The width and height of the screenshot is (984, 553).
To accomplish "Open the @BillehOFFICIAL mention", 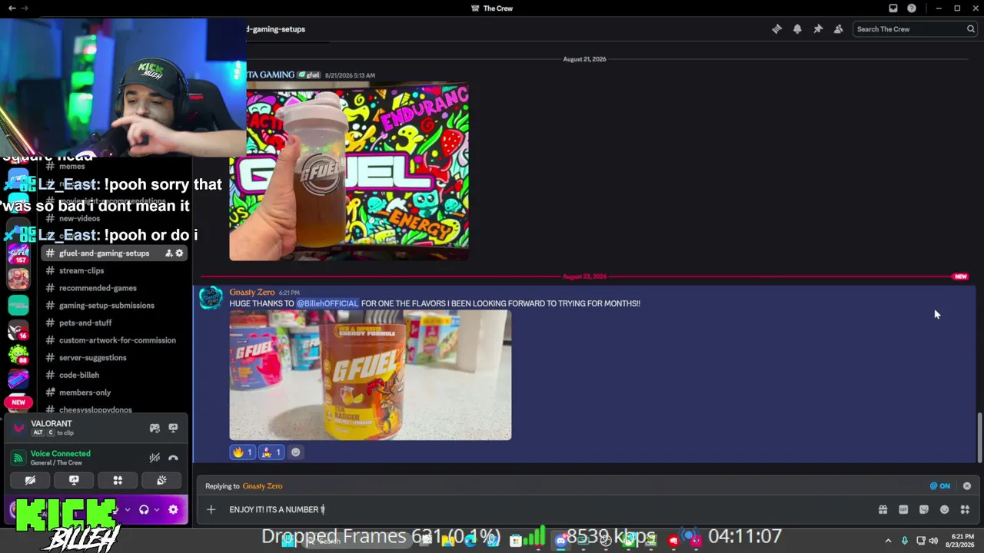I will pos(327,303).
